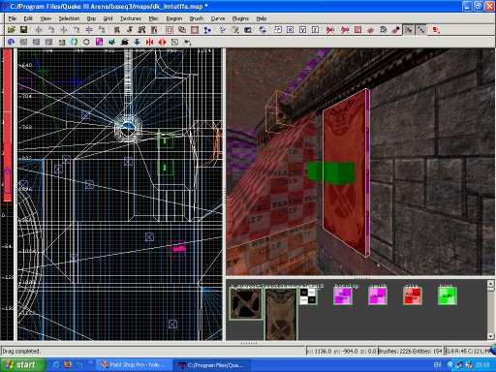
Task: Toggle Don't Select Curved Brushes icon
Action: 345,30
